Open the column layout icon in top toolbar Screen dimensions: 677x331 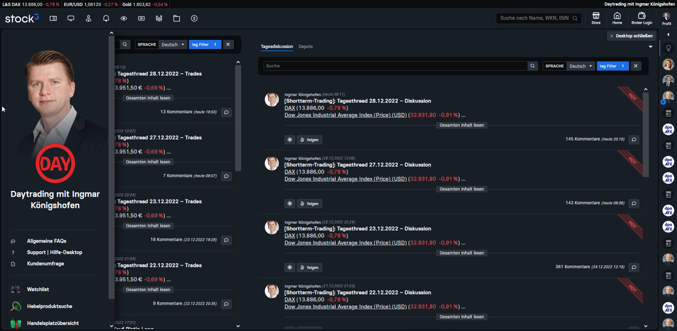[x=53, y=19]
